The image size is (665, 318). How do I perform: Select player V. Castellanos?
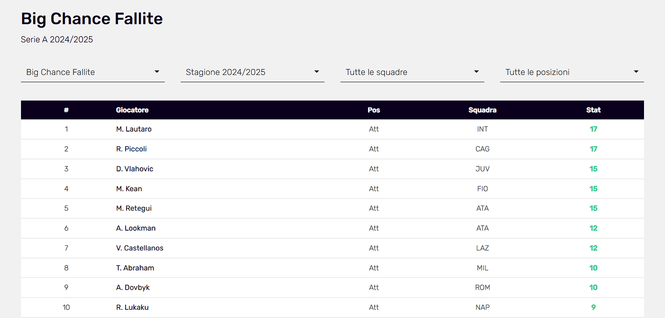[140, 248]
